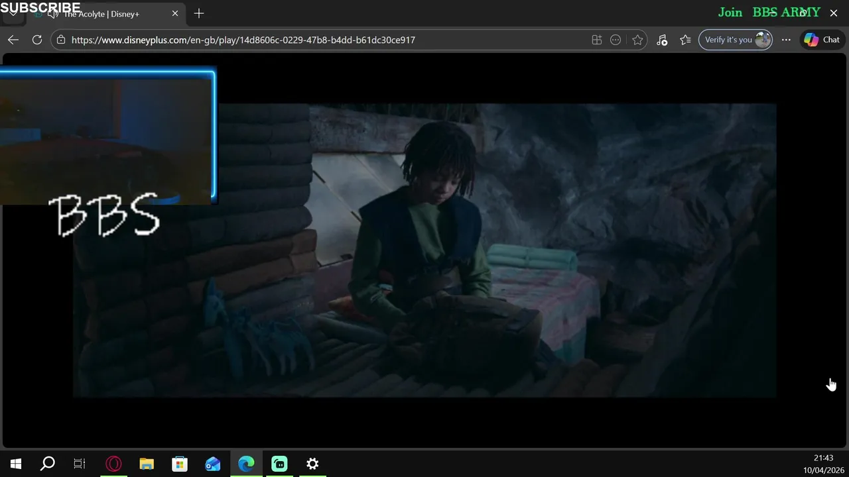Add this page to favorites star
849x477 pixels.
[x=637, y=40]
